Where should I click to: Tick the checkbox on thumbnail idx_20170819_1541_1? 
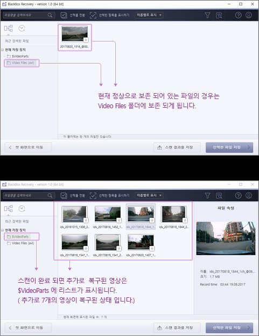click(86, 249)
